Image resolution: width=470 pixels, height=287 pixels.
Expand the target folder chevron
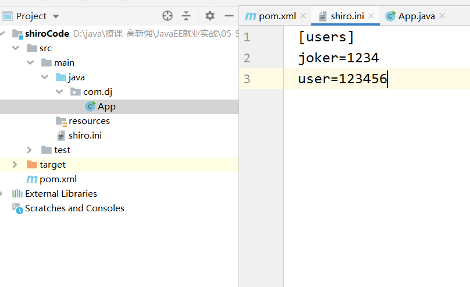pyautogui.click(x=15, y=164)
